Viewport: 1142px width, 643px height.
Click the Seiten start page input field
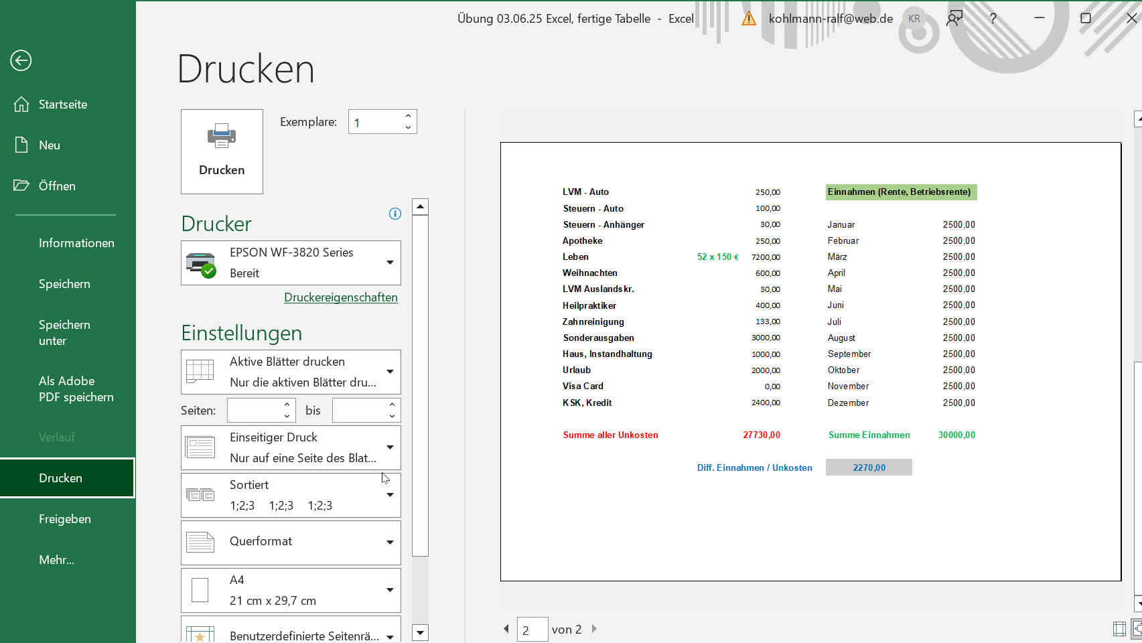[255, 411]
